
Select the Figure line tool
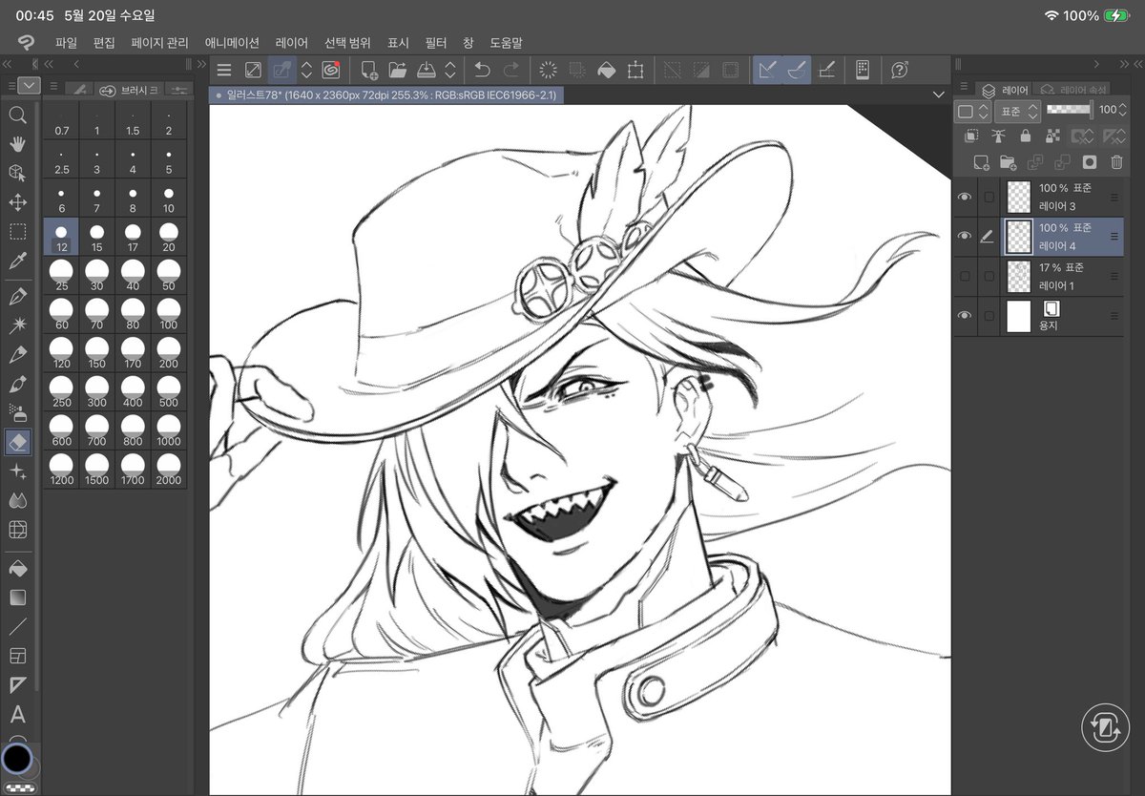click(x=17, y=627)
